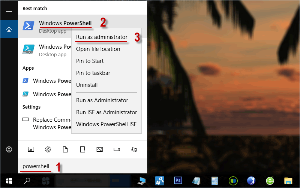Filter search results by Photos icon

[x=100, y=149]
